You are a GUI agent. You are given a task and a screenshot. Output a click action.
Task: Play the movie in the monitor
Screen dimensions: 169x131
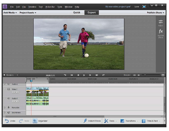[x=84, y=75]
